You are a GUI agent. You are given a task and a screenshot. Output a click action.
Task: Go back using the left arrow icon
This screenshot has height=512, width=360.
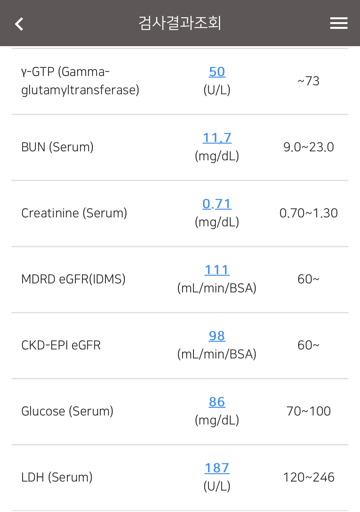coord(19,24)
